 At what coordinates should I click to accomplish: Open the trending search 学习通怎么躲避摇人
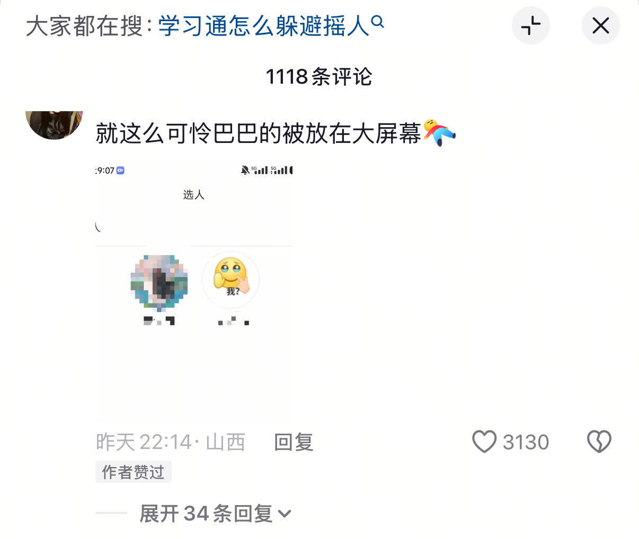click(263, 25)
